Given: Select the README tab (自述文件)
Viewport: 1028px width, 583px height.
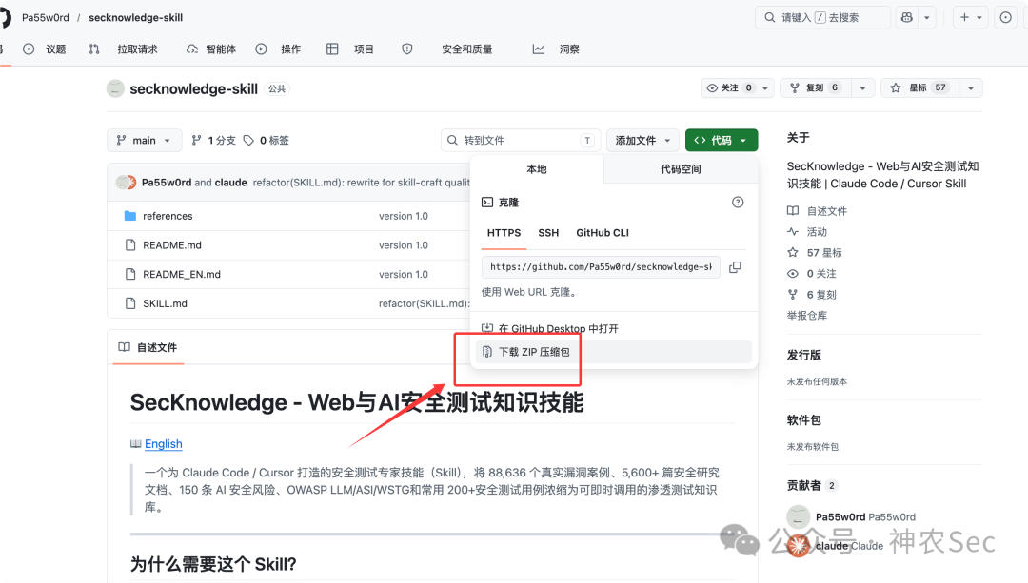Looking at the screenshot, I should [148, 347].
